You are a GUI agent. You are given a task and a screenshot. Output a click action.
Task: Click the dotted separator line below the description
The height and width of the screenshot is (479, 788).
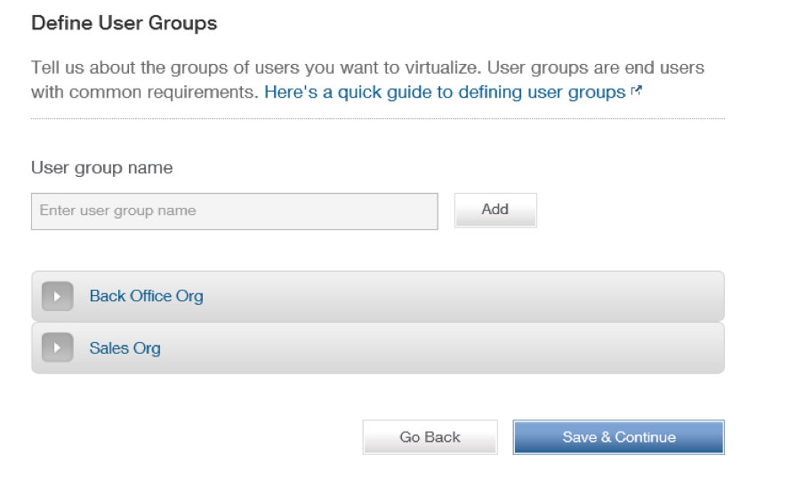378,118
